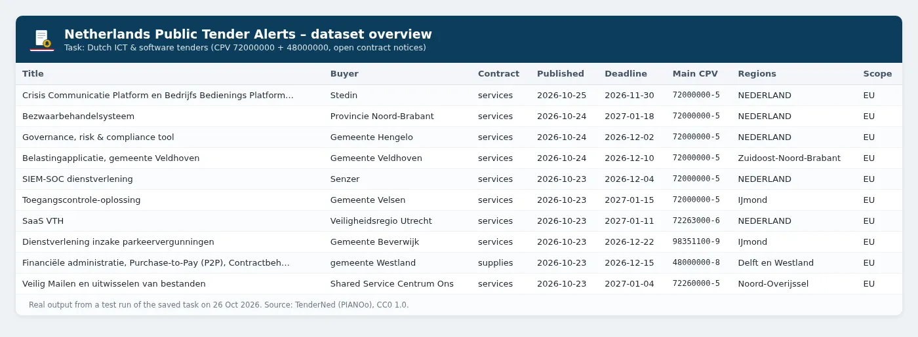Screen dimensions: 918x337
Task: Select the Governance, risk & compliance tool title
Action: pyautogui.click(x=98, y=137)
